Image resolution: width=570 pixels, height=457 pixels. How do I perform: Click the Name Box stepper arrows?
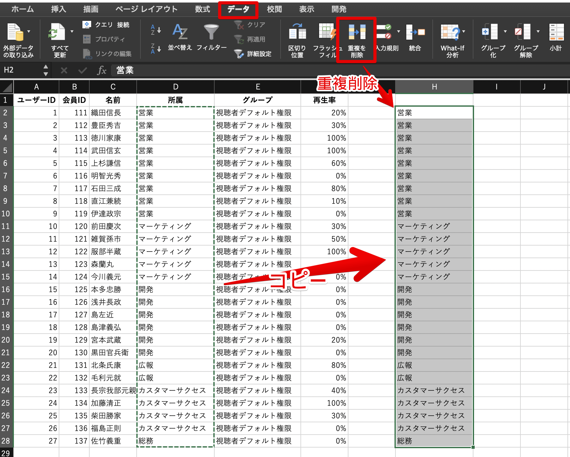coord(46,70)
